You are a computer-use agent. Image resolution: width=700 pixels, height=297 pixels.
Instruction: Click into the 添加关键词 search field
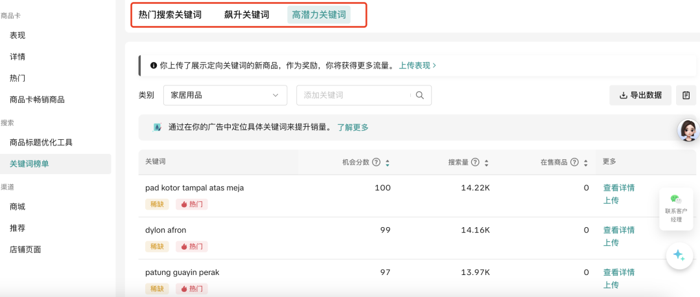pos(353,95)
